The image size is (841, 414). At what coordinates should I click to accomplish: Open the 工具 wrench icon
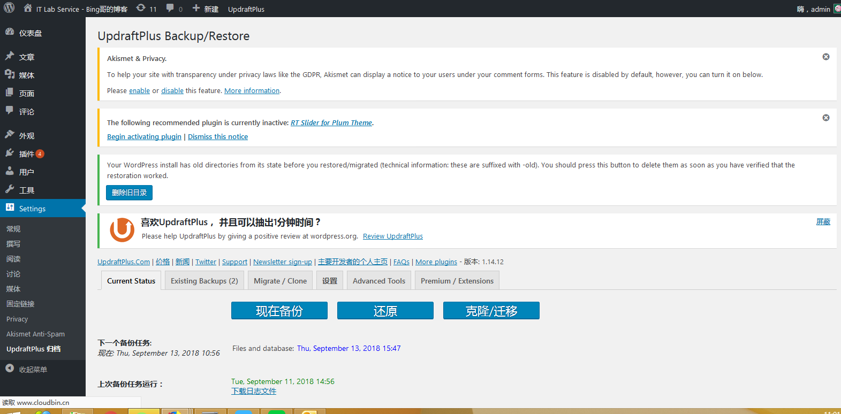(x=10, y=189)
